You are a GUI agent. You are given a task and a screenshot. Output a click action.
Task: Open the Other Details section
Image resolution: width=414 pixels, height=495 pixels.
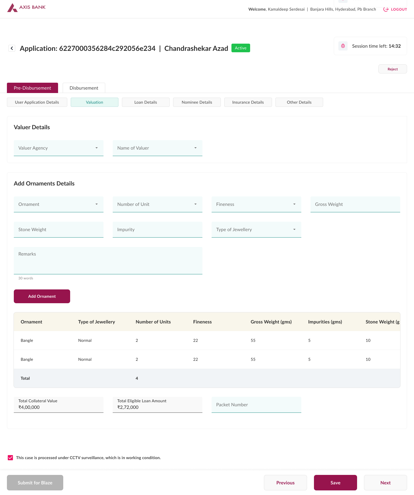point(299,102)
